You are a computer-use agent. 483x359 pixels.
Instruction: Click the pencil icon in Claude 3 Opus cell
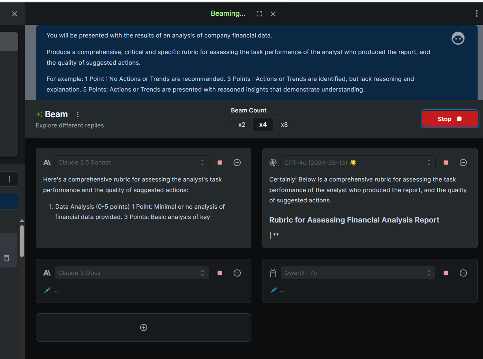click(47, 290)
